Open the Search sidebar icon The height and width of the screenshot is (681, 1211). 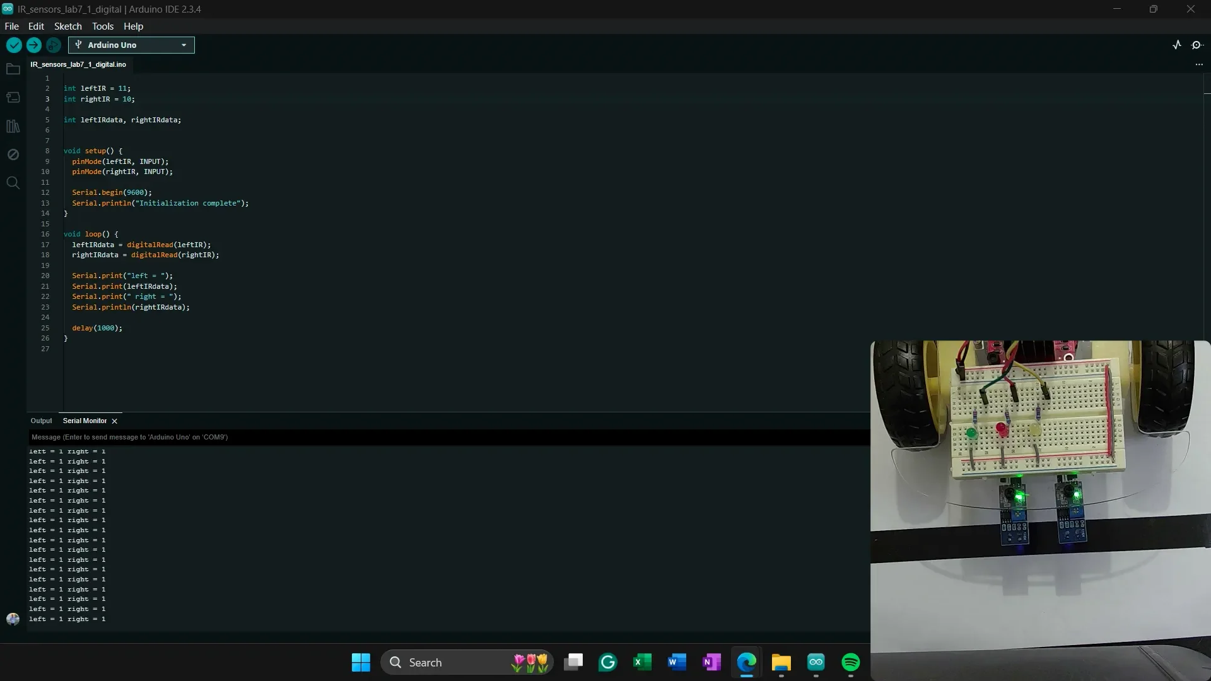tap(13, 183)
